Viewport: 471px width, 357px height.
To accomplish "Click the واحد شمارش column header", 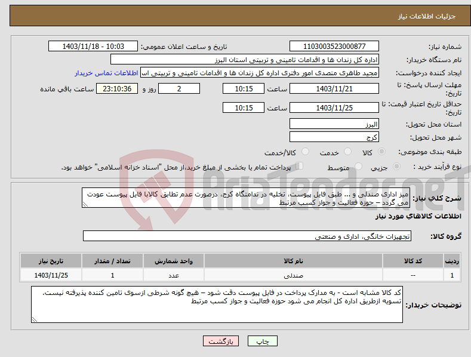I will 174,261.
